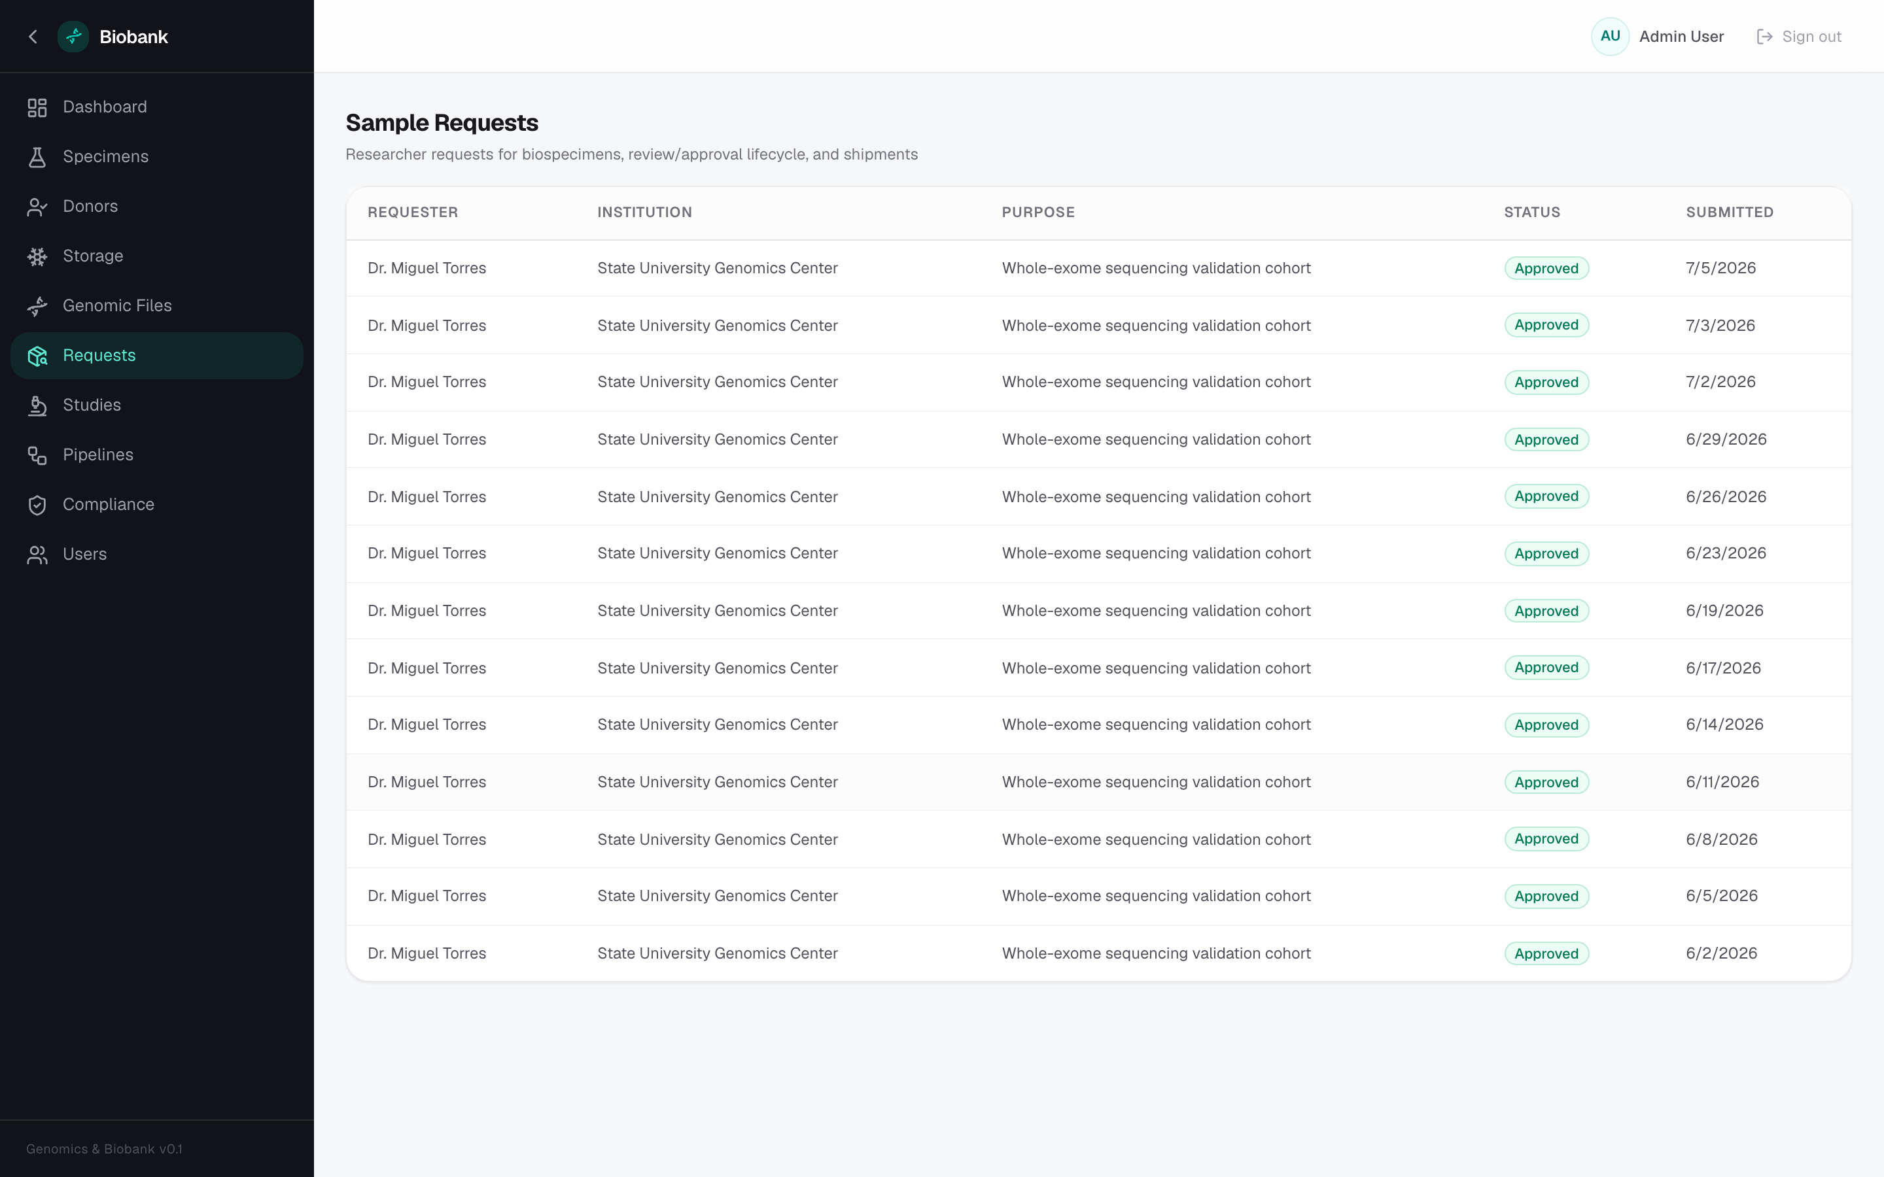The image size is (1884, 1177).
Task: Click Genomics & Biobank v0.1 footer text
Action: click(104, 1149)
